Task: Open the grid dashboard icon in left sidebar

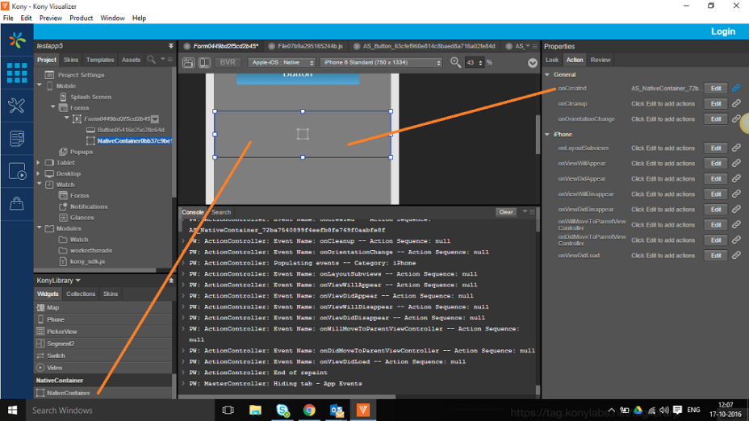Action: (17, 73)
